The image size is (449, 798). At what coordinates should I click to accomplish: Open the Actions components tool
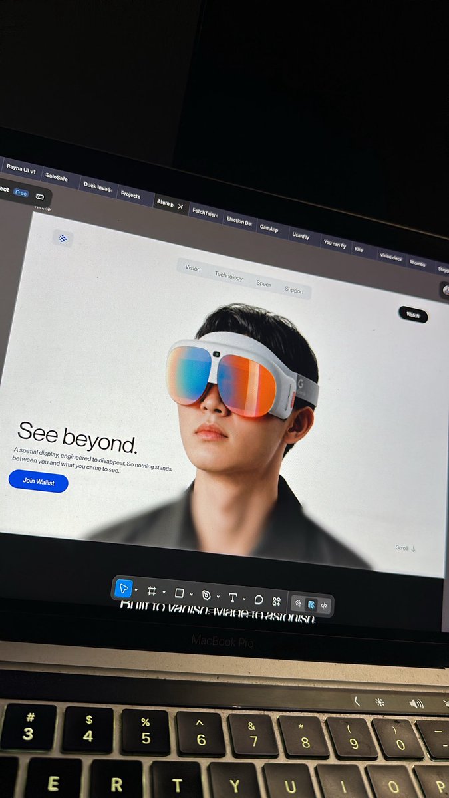pos(277,601)
